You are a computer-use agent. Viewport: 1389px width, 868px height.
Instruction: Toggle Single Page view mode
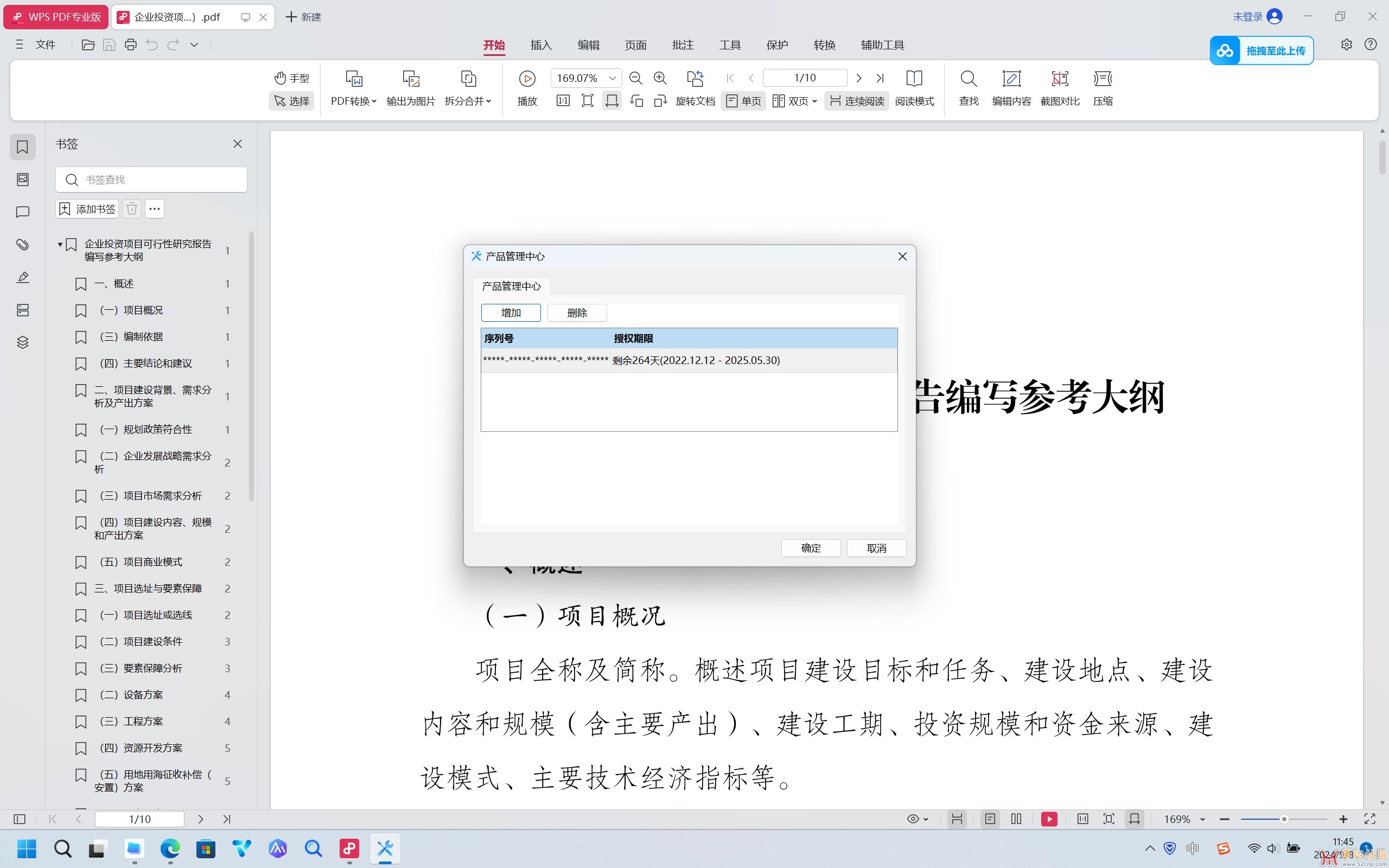[743, 101]
